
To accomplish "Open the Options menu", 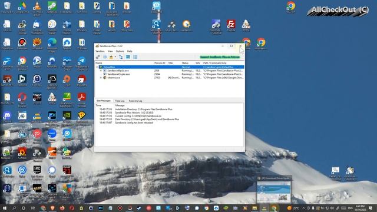I will (x=120, y=51).
